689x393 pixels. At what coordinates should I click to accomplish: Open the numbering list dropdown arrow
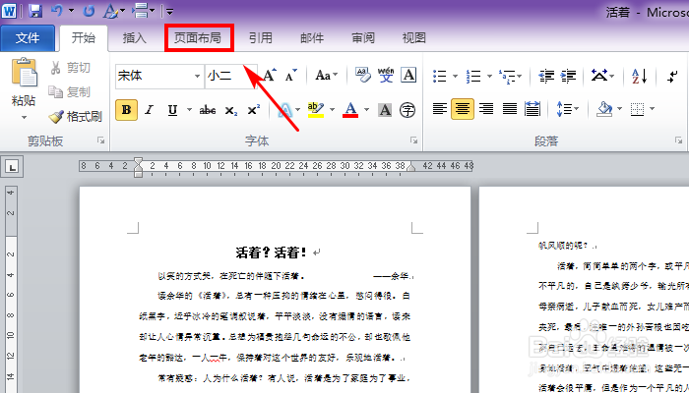[489, 77]
